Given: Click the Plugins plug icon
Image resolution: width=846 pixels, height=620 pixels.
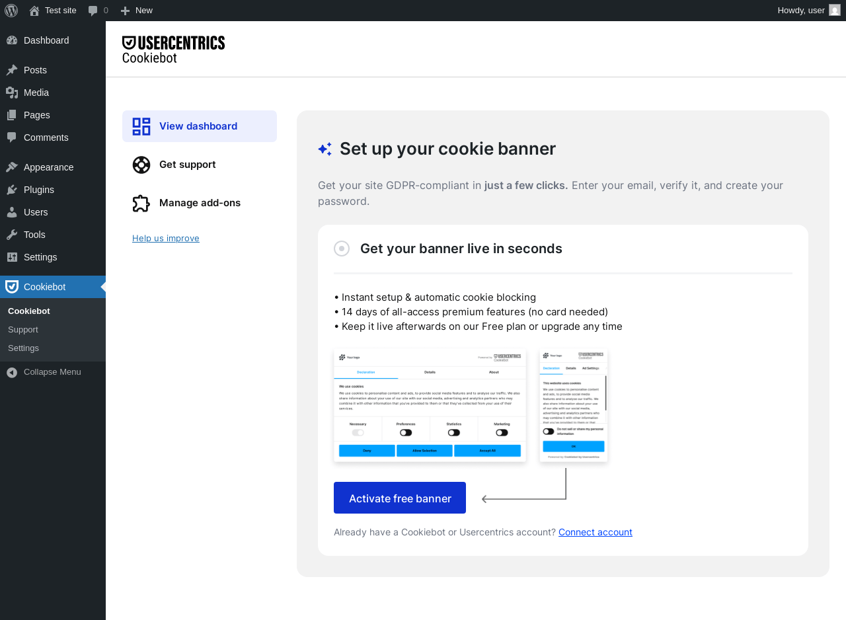Looking at the screenshot, I should pos(12,190).
